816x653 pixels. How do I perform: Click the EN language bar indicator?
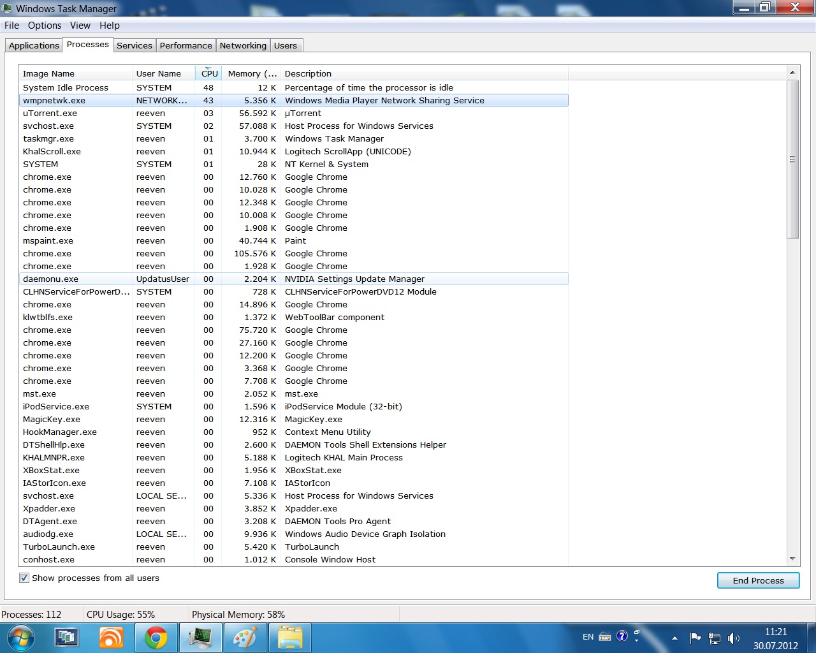tap(588, 636)
